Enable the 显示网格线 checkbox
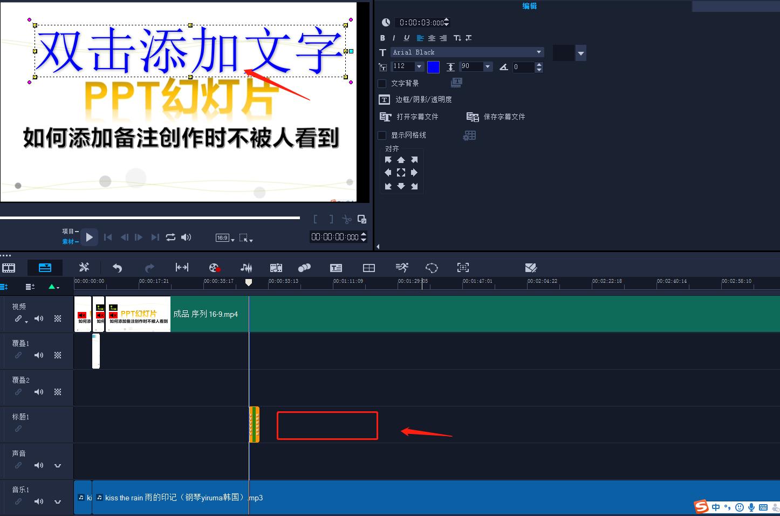Screen dimensions: 780x516 pos(382,135)
